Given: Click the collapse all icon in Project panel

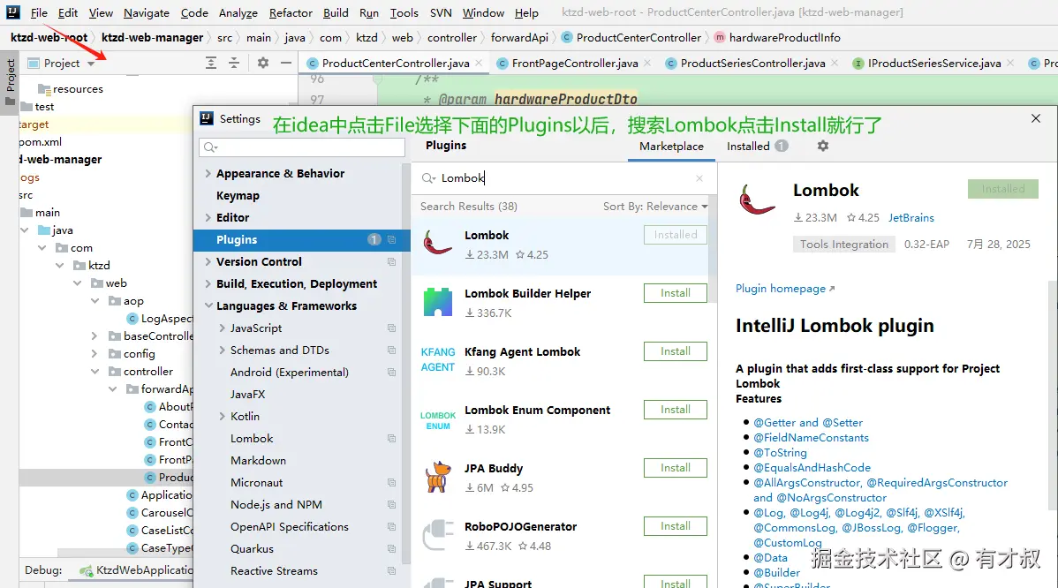Looking at the screenshot, I should pyautogui.click(x=234, y=63).
